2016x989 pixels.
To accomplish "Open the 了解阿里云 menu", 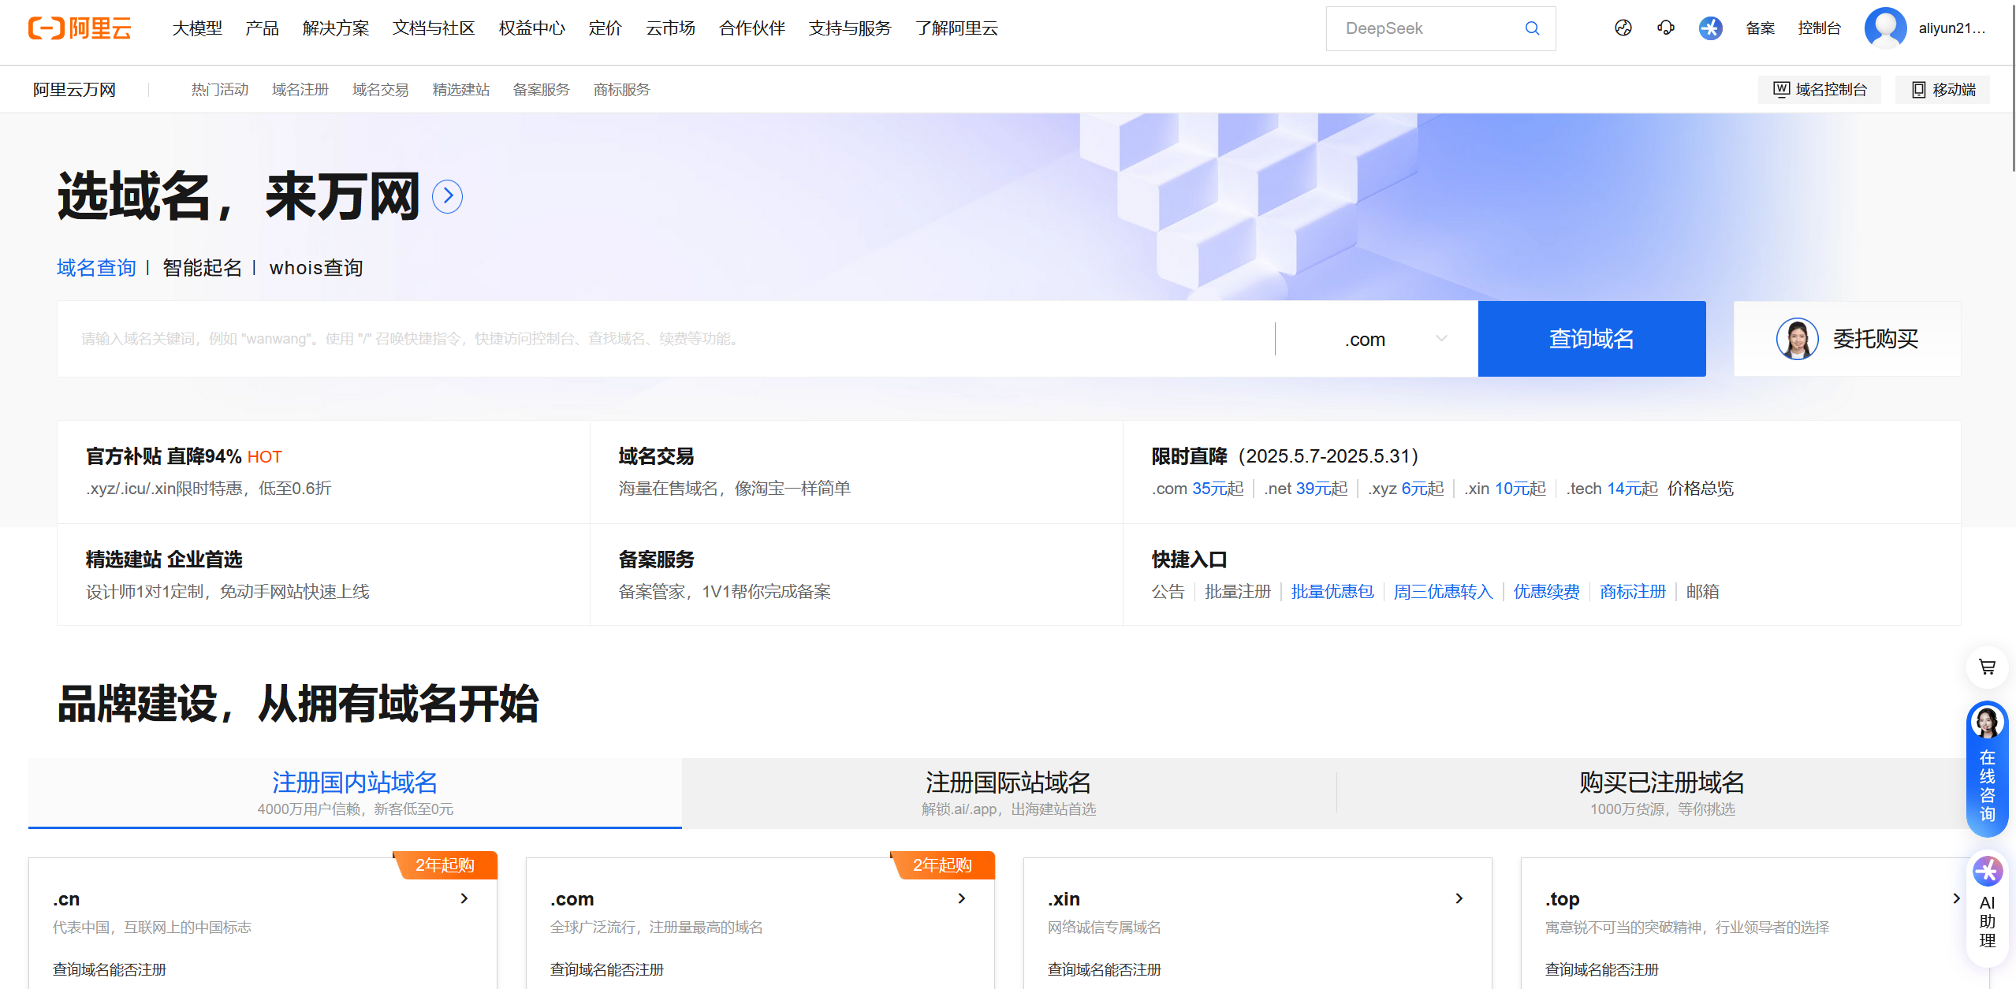I will 956,28.
